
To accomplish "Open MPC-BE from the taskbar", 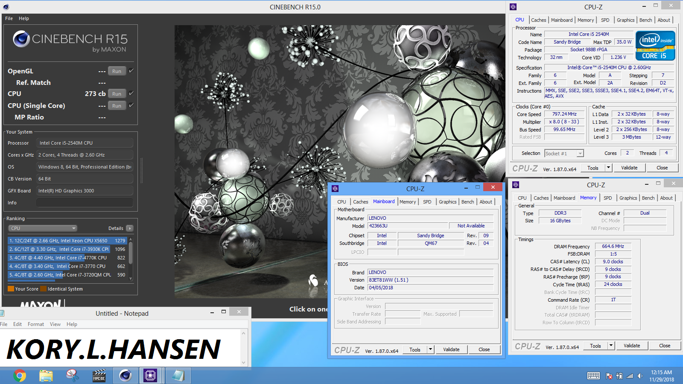I will pos(99,375).
